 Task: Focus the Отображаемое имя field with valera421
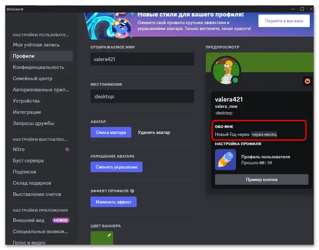[x=142, y=59]
